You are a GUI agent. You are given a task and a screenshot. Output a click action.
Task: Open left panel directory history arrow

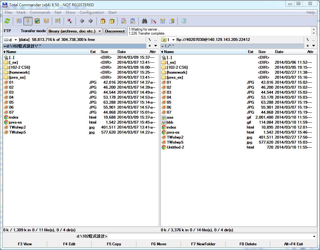pos(155,46)
